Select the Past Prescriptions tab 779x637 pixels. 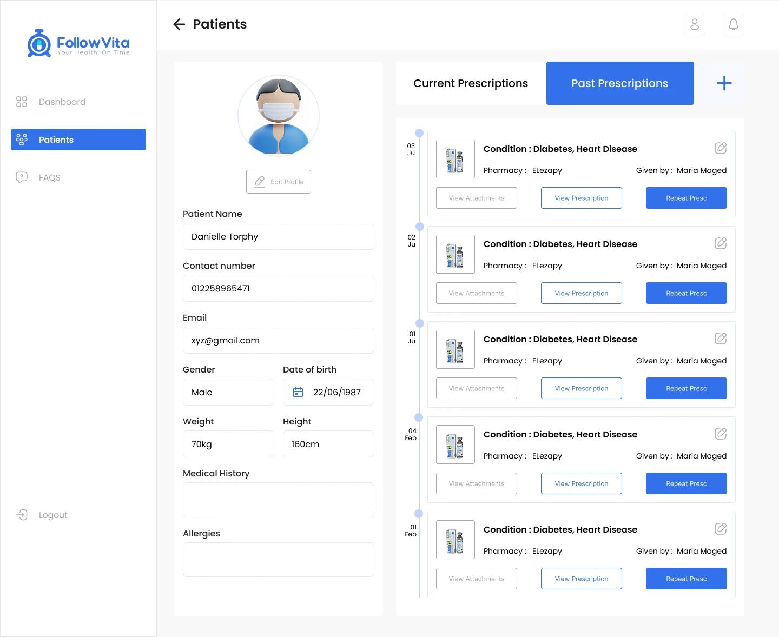(x=619, y=83)
